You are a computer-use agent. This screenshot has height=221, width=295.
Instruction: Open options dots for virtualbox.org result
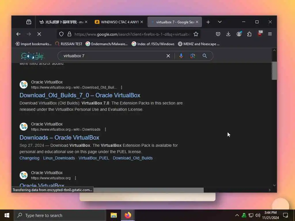click(x=75, y=178)
